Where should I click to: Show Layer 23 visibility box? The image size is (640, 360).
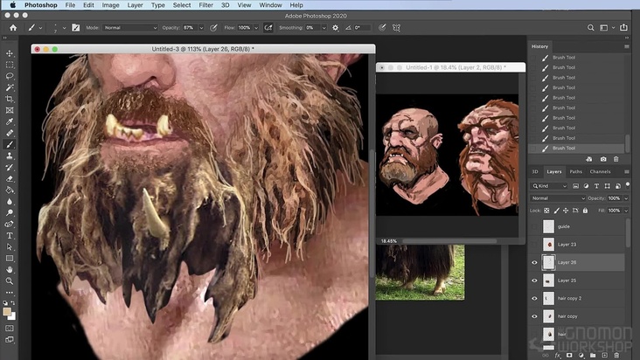[x=534, y=245]
